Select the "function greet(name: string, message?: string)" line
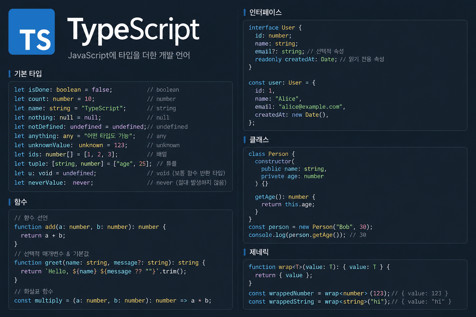Viewport: 476px width, 317px height. tap(110, 263)
